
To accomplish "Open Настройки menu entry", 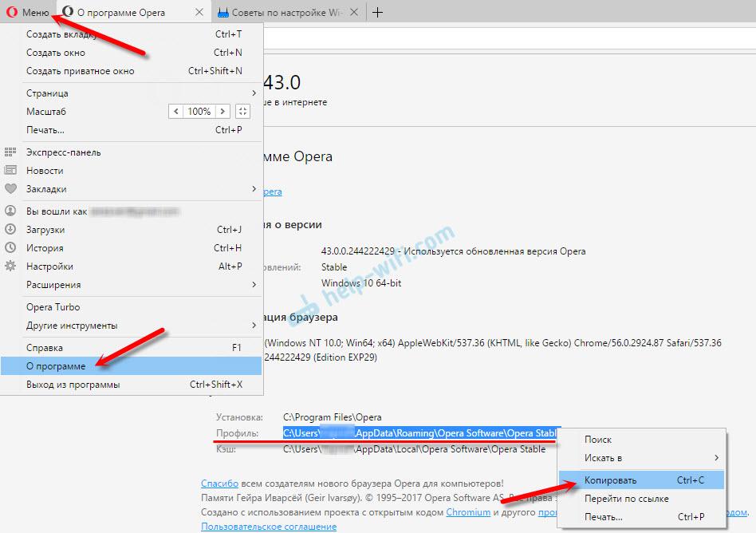I will [132, 266].
